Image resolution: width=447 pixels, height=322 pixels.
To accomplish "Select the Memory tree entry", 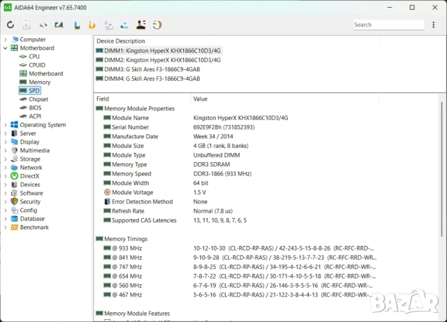I will (x=39, y=82).
